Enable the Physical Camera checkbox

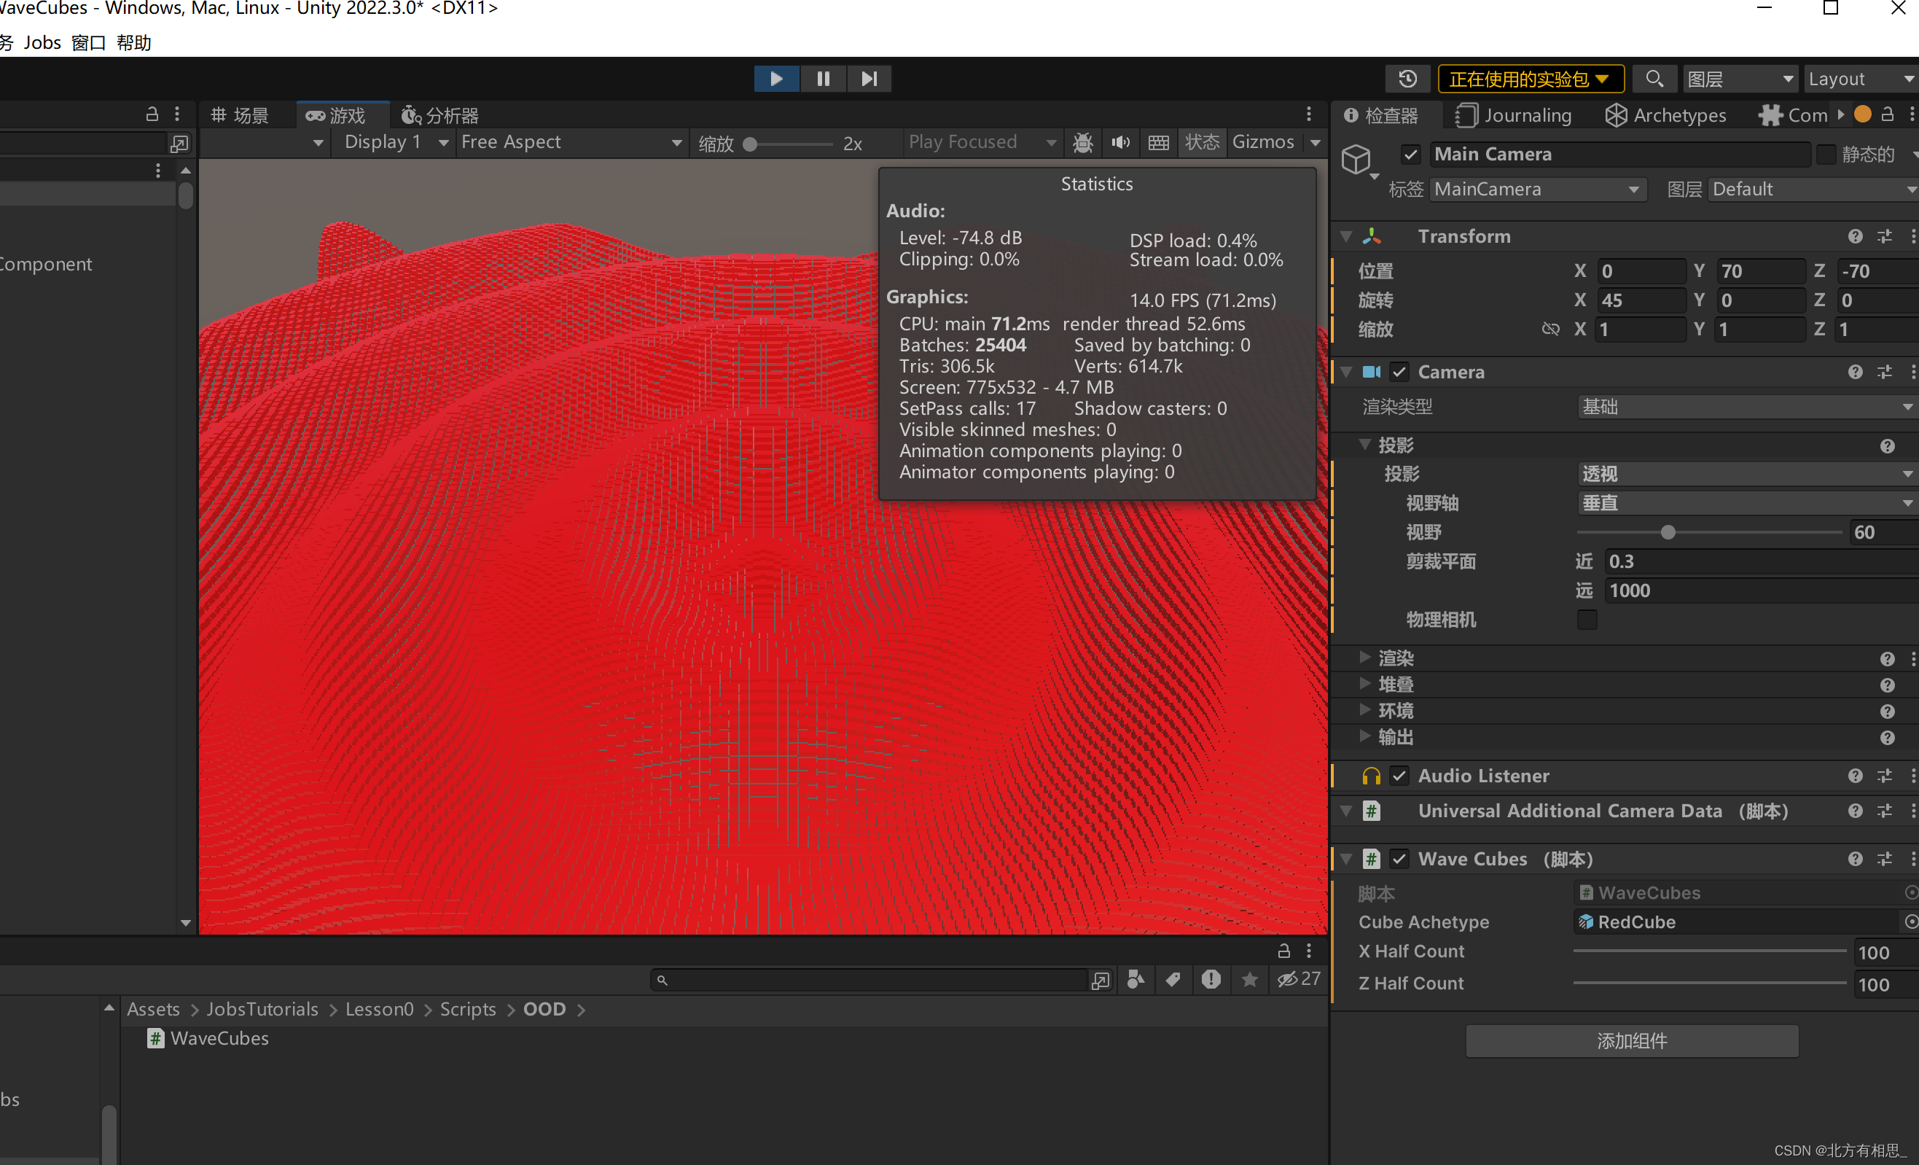click(x=1587, y=620)
